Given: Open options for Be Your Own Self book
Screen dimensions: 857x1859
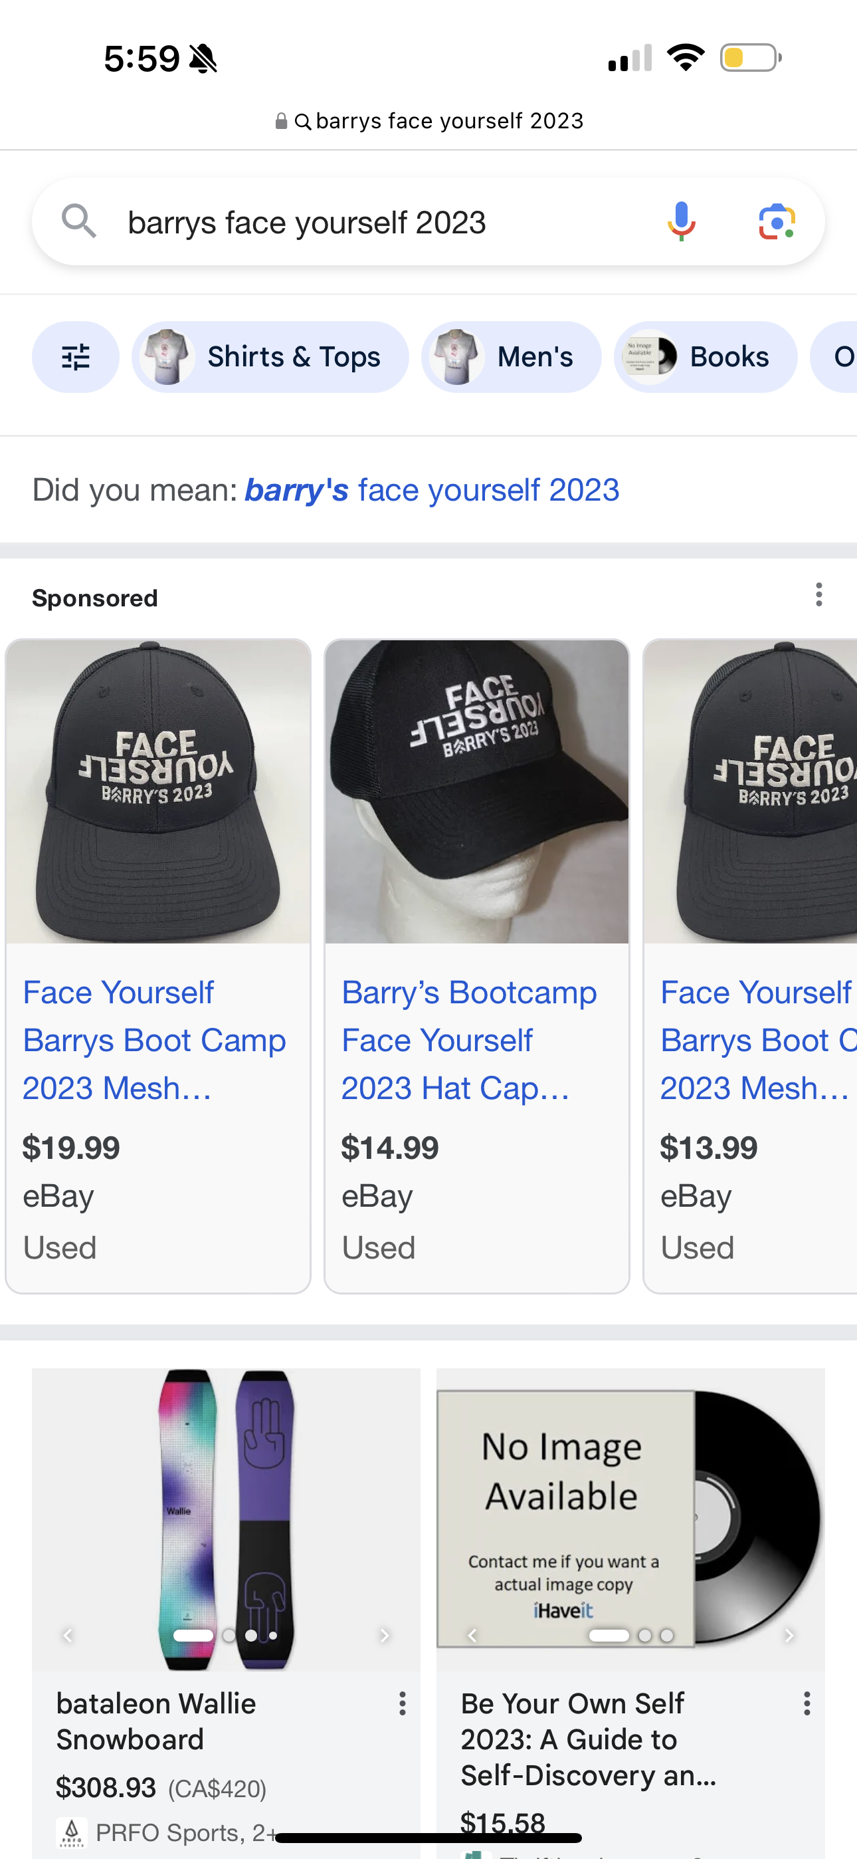Looking at the screenshot, I should click(807, 1704).
